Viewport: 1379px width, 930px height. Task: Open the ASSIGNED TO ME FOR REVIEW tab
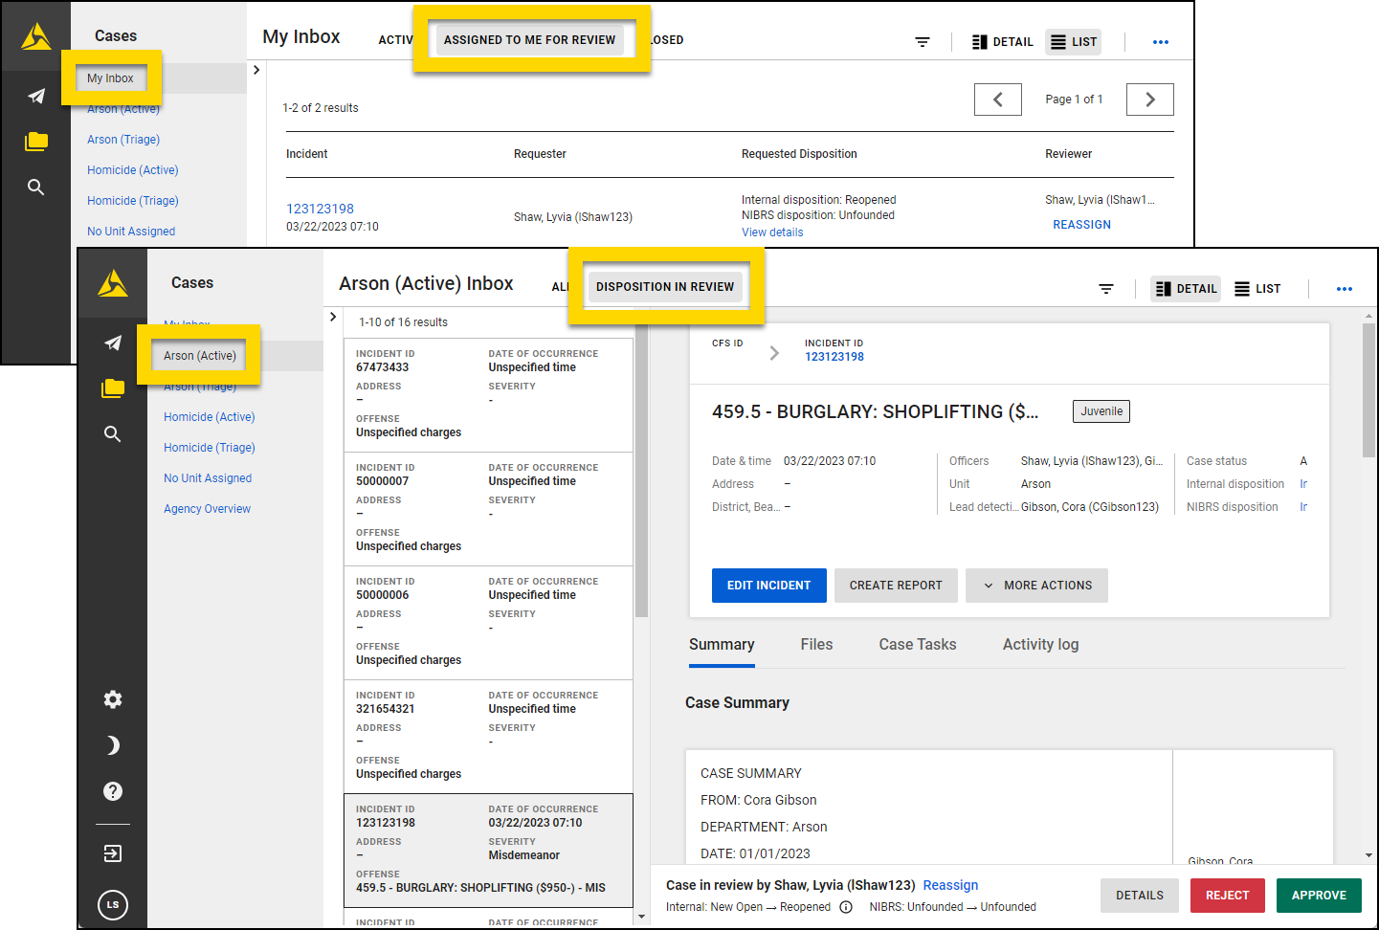pos(532,39)
